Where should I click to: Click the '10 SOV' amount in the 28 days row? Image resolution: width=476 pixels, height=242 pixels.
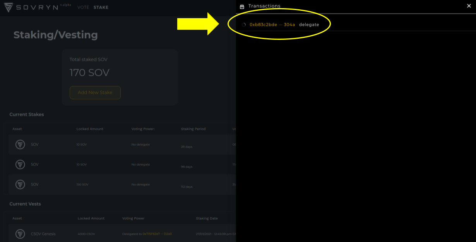click(x=82, y=145)
